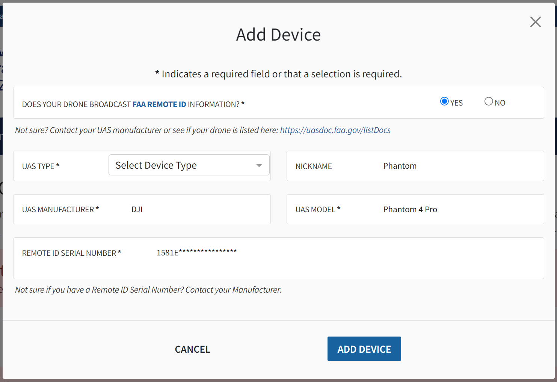Viewport: 557px width, 382px height.
Task: Select NO for Remote ID broadcast
Action: 489,101
